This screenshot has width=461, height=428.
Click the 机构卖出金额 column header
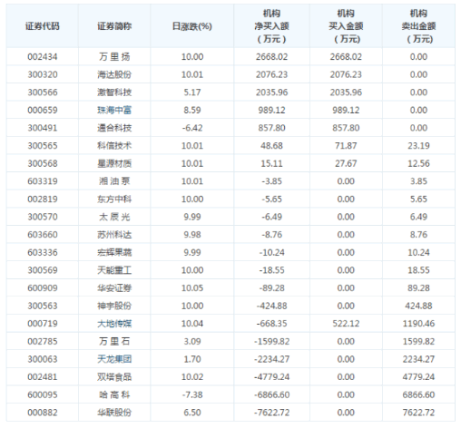[x=418, y=26]
